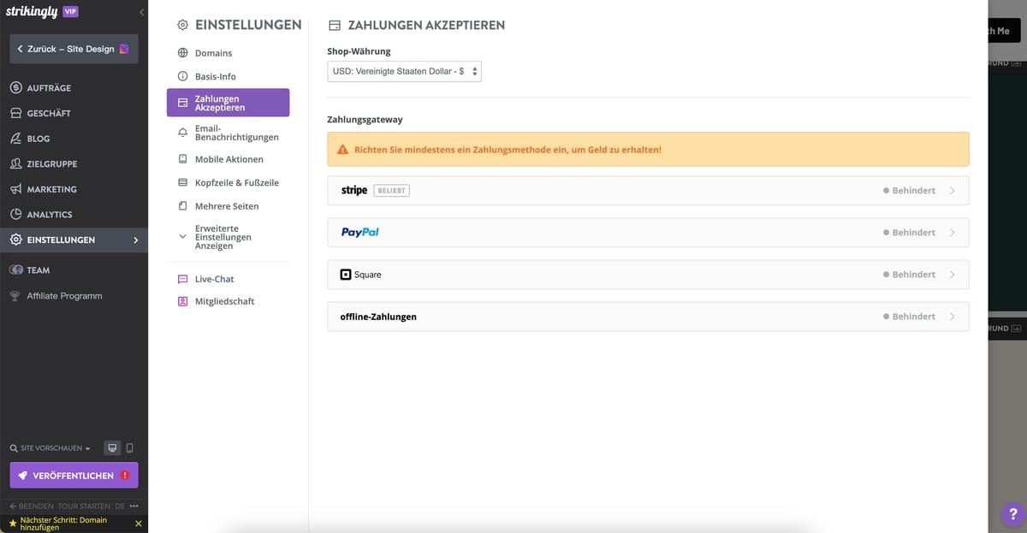This screenshot has height=533, width=1027.
Task: Click the ZAHLUNGEN AKZEPTIEREN page heading
Action: (426, 26)
